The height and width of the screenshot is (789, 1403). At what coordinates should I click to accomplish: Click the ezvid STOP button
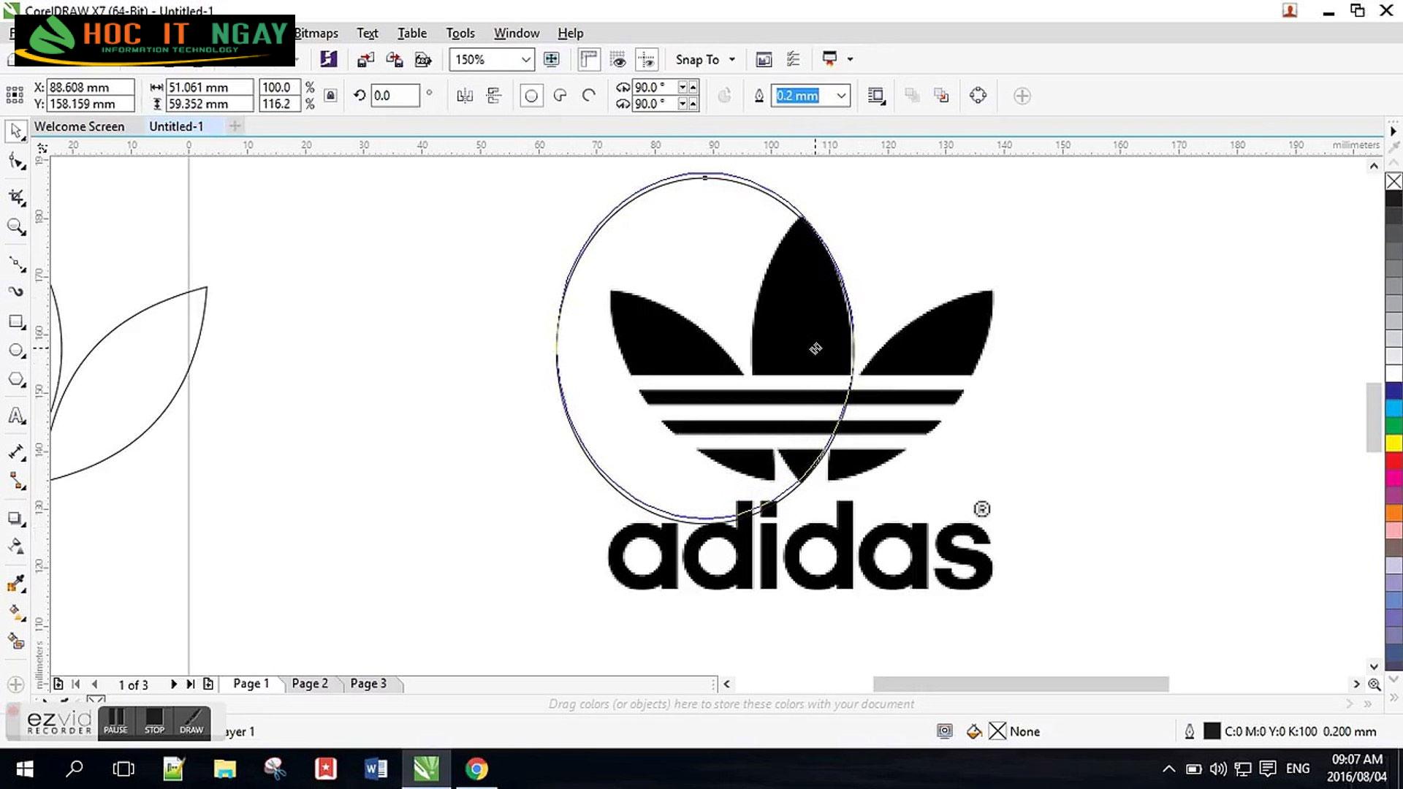(x=154, y=722)
